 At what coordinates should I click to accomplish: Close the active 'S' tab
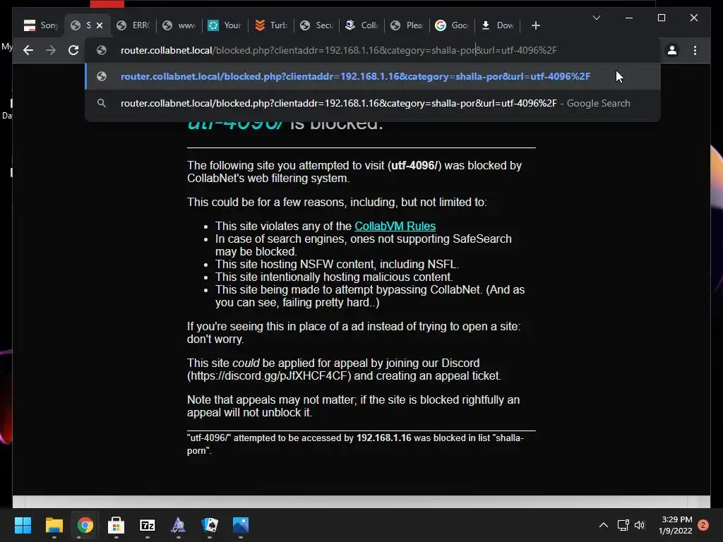pyautogui.click(x=99, y=25)
